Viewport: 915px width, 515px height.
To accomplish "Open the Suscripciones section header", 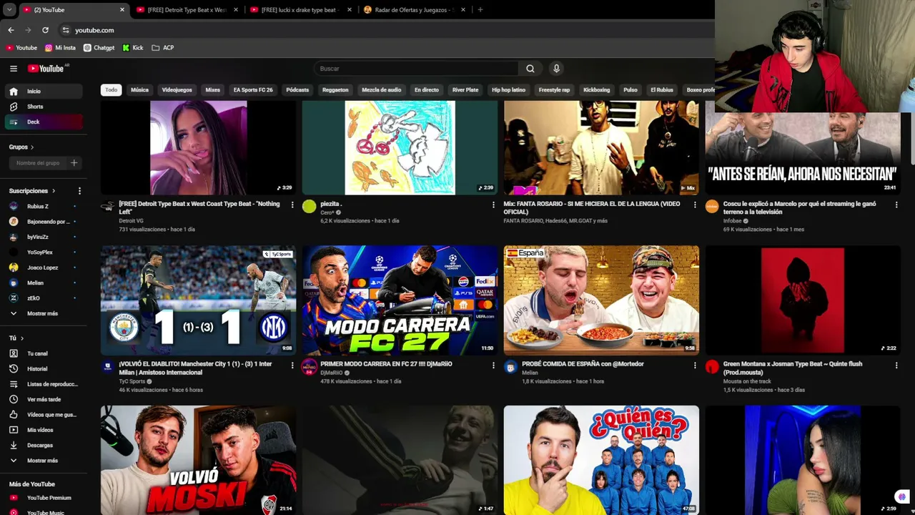I will click(32, 191).
